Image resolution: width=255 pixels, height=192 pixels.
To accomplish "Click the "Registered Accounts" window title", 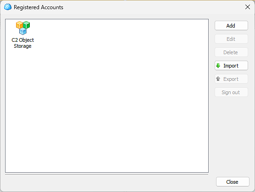I will point(39,7).
